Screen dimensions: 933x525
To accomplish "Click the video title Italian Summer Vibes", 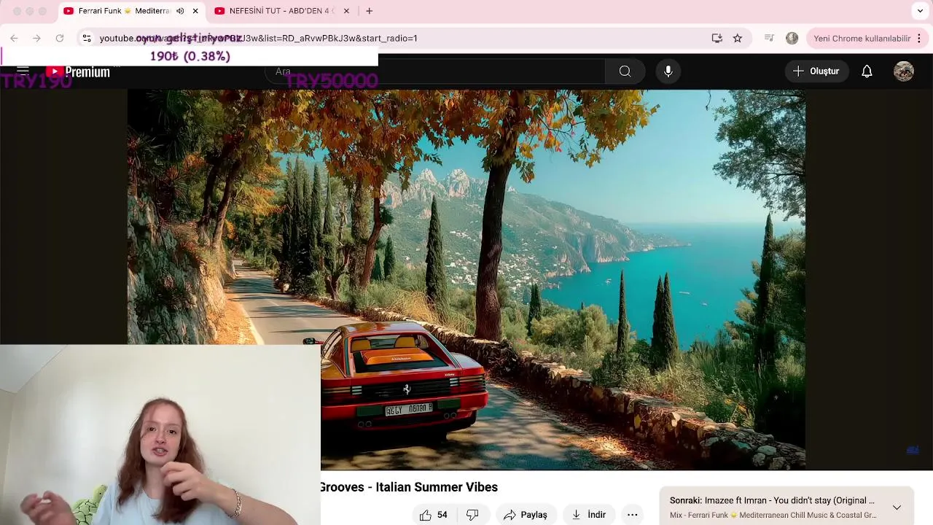I will [x=408, y=487].
